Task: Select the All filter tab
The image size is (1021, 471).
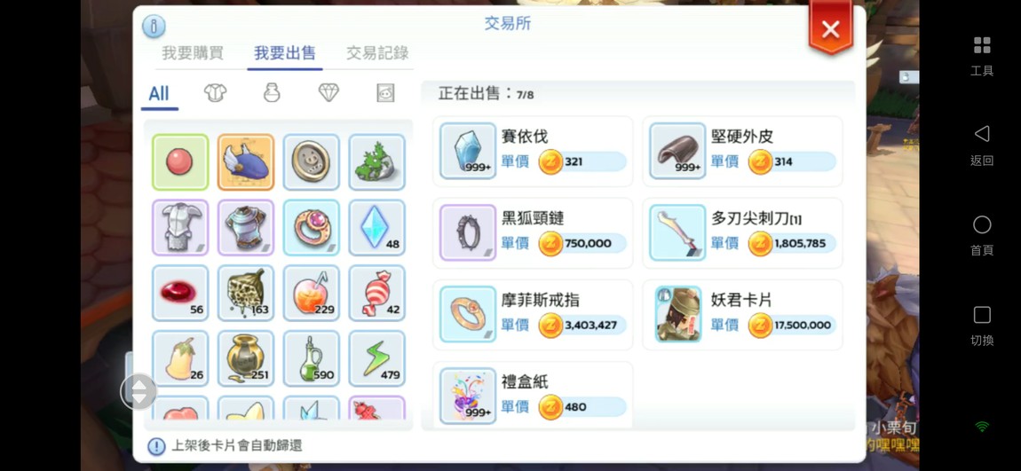Action: click(159, 94)
